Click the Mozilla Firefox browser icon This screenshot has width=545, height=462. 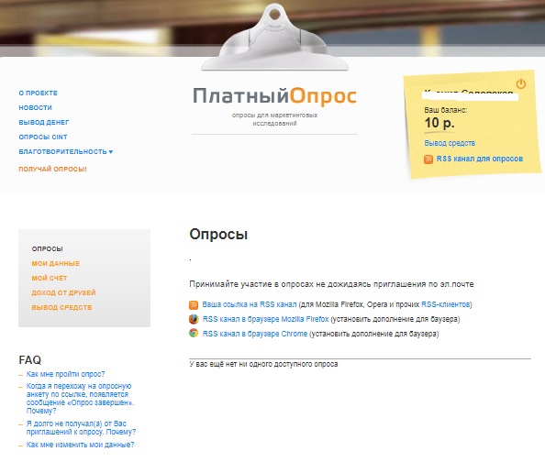click(194, 319)
